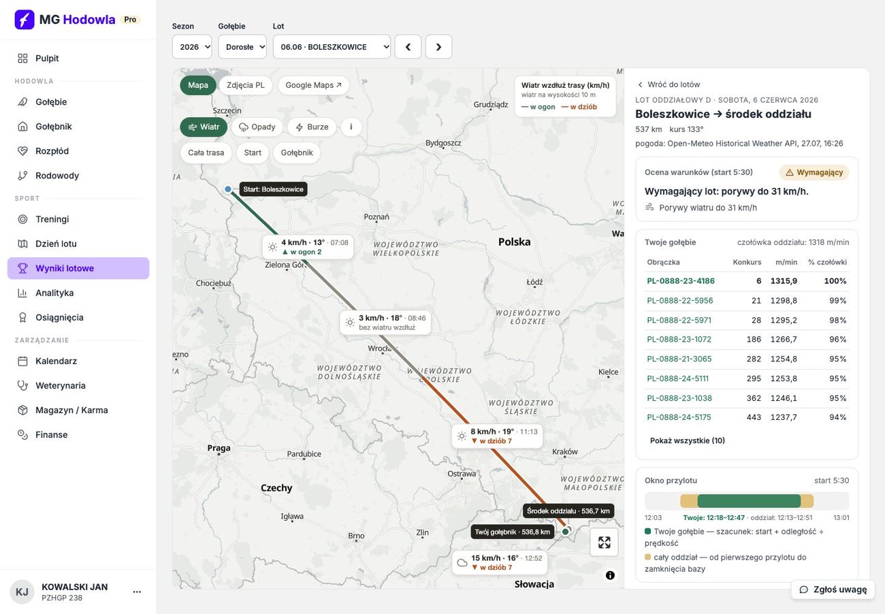
Task: Click the Kalendarz calendar icon
Action: click(x=23, y=361)
